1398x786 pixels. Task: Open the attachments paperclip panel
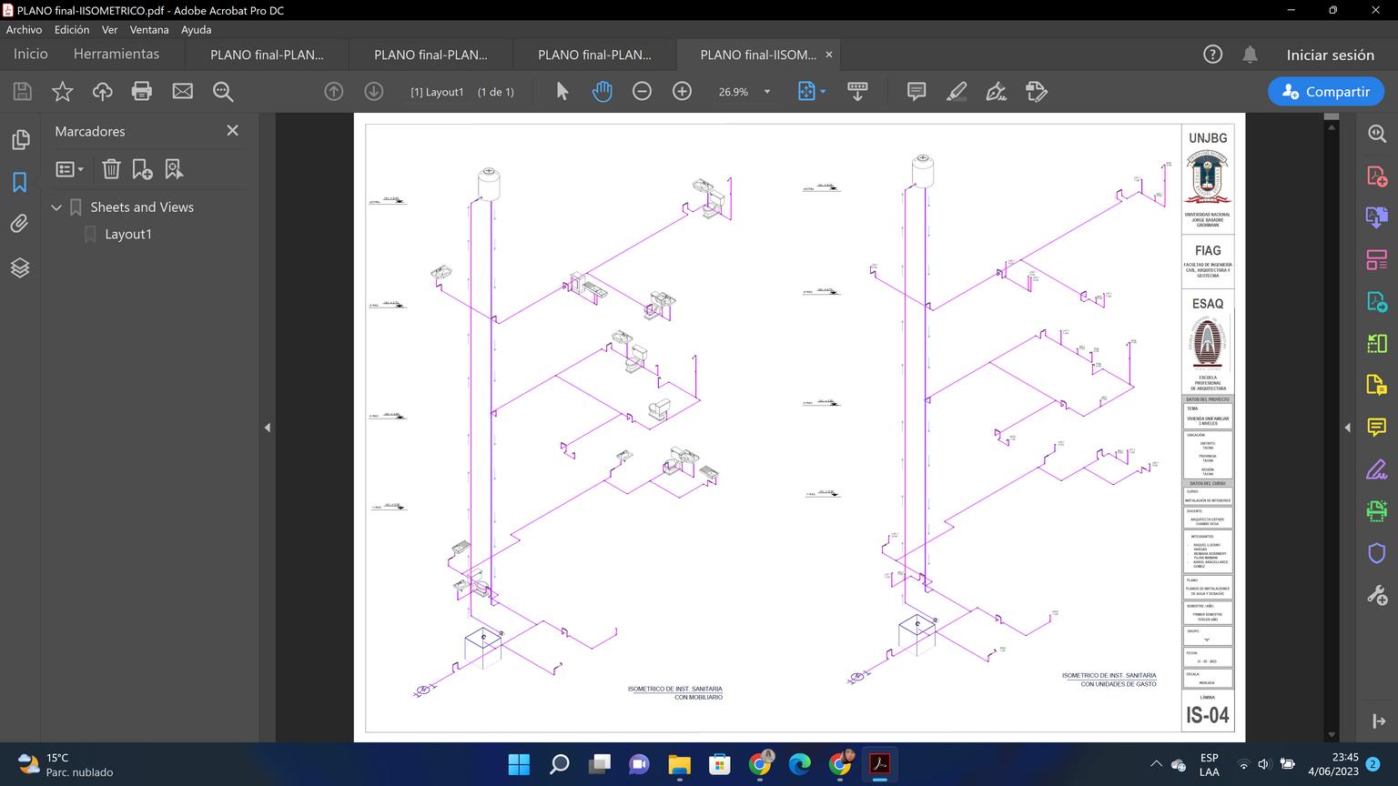[20, 224]
